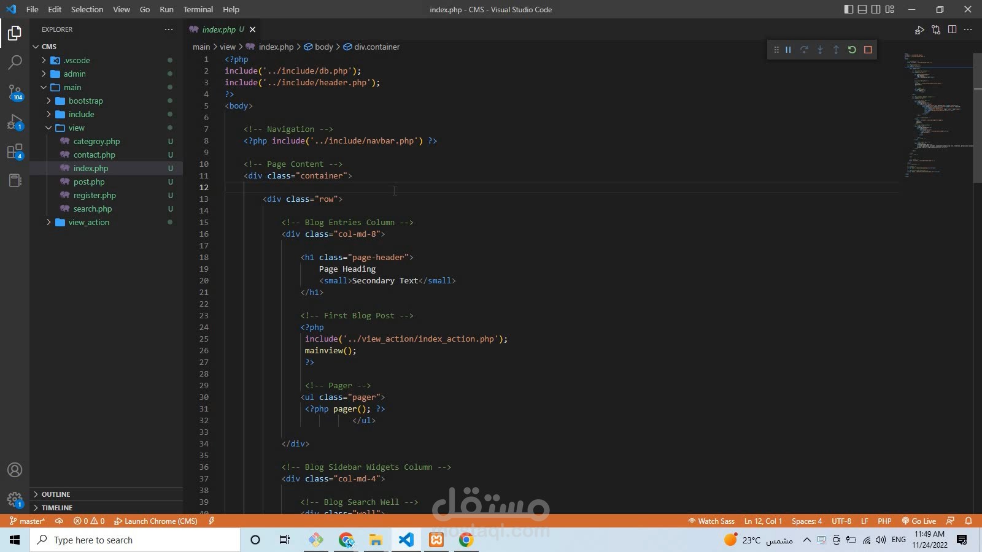This screenshot has width=982, height=552.
Task: Open the Accounts menu icon
Action: coord(15,470)
